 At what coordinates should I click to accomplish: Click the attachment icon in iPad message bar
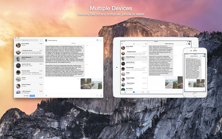tap(149, 92)
